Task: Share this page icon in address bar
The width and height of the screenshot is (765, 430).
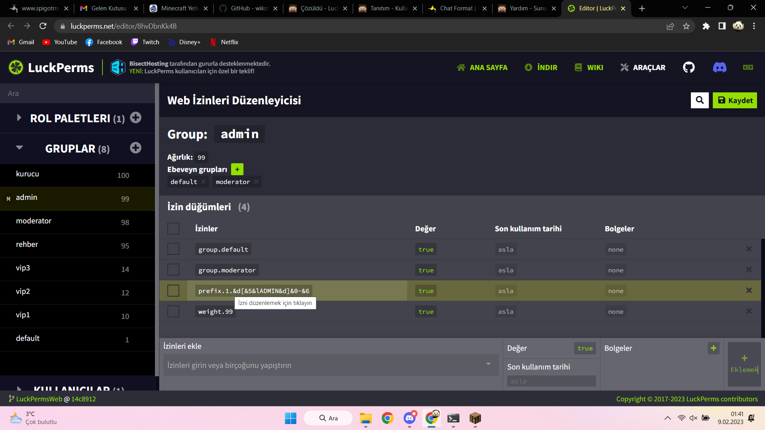Action: coord(671,26)
